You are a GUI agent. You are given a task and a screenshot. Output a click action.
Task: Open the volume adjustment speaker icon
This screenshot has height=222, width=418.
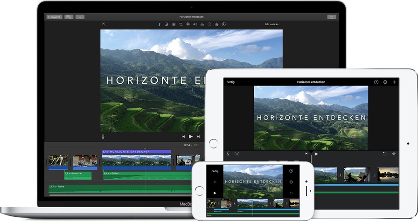point(195,24)
